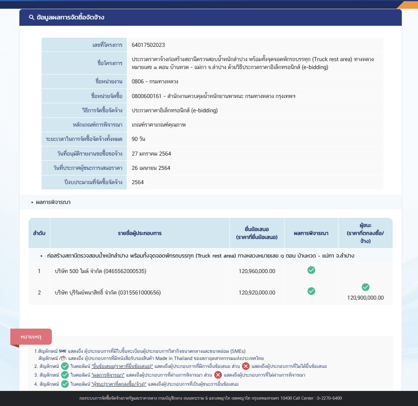Screen dimensions: 418x406
Task: Click column header ลำดับ
Action: 39,233
